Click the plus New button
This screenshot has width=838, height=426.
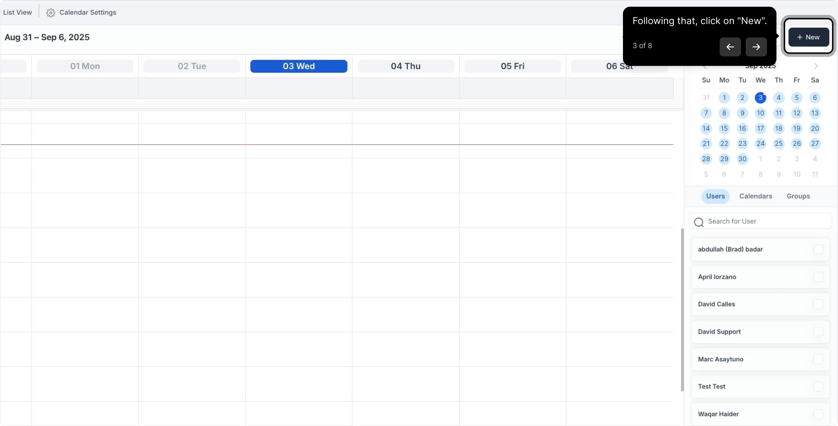(808, 37)
